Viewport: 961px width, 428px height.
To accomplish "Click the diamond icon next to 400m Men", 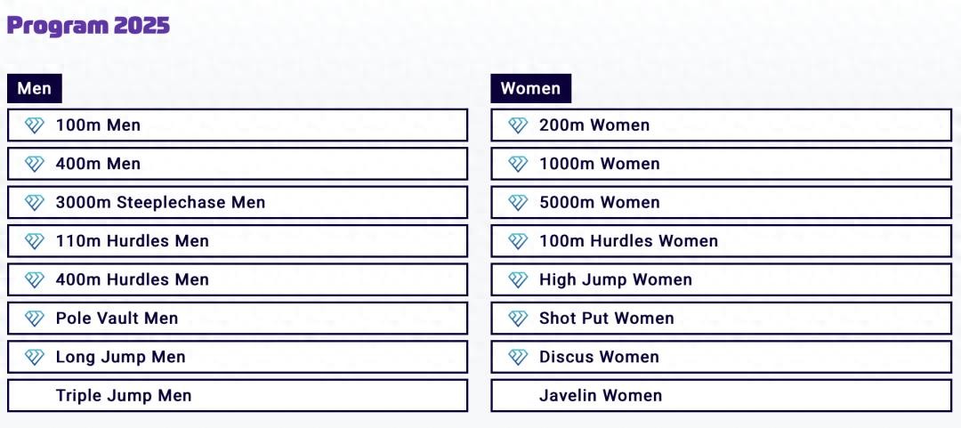I will point(35,165).
